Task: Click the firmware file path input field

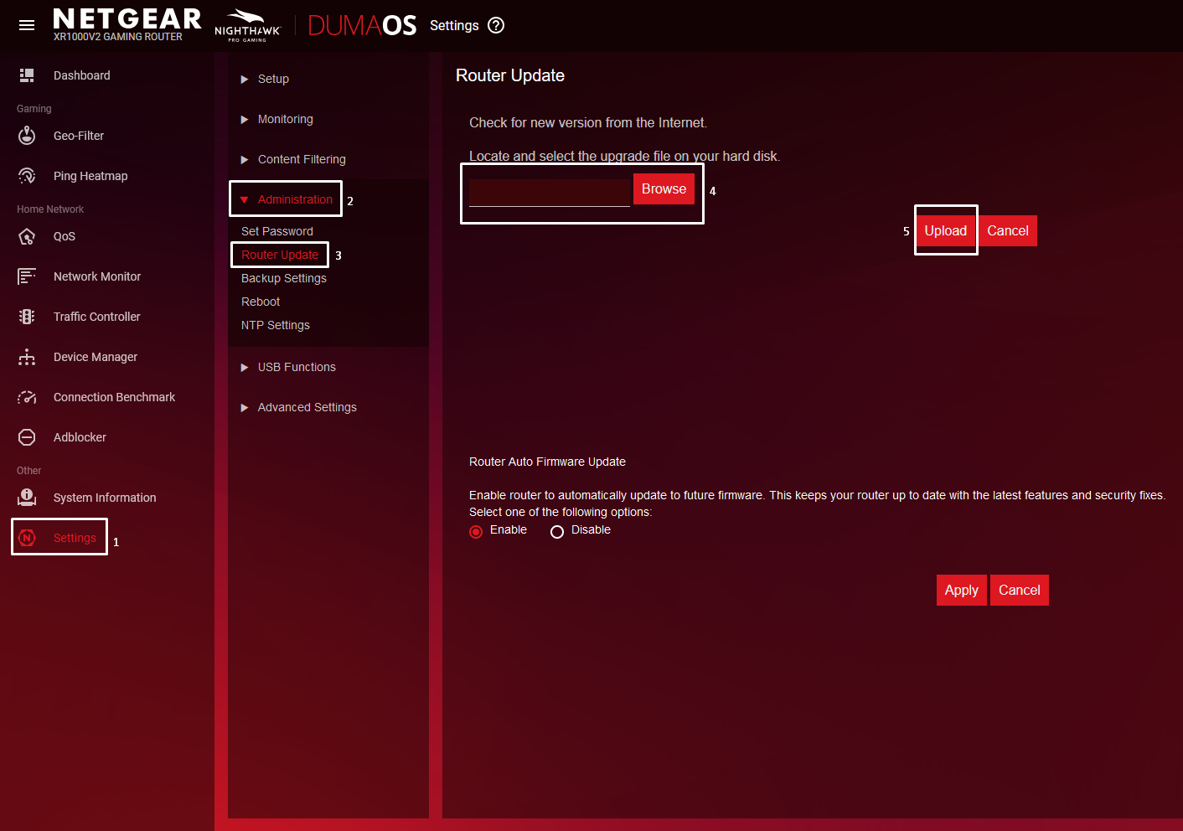Action: click(549, 192)
